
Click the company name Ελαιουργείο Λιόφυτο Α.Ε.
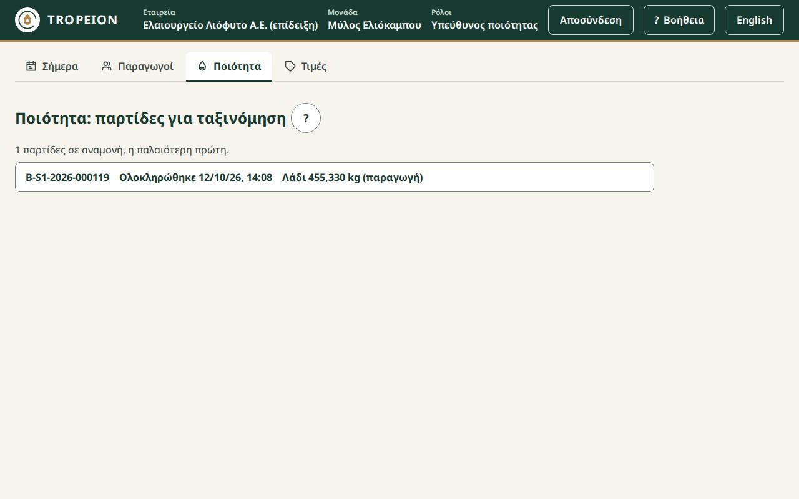click(x=230, y=26)
